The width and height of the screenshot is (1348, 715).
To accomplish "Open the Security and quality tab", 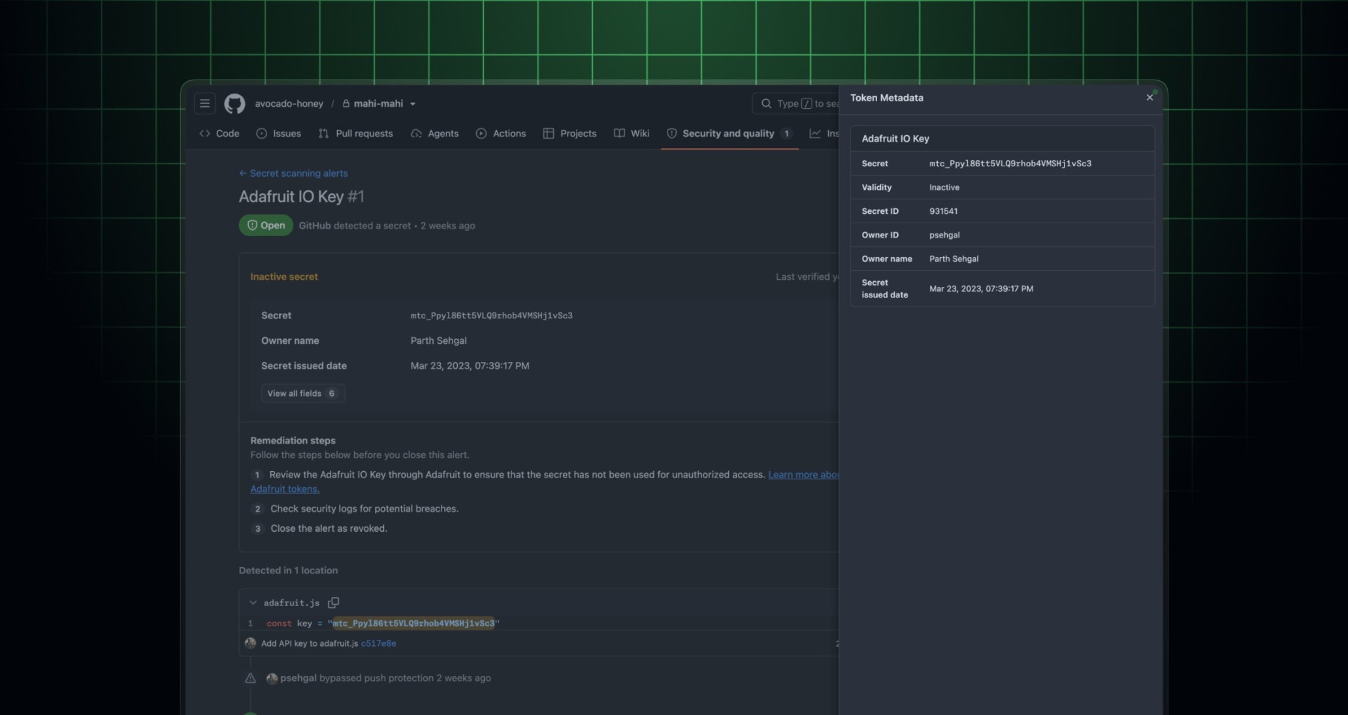I will 730,134.
